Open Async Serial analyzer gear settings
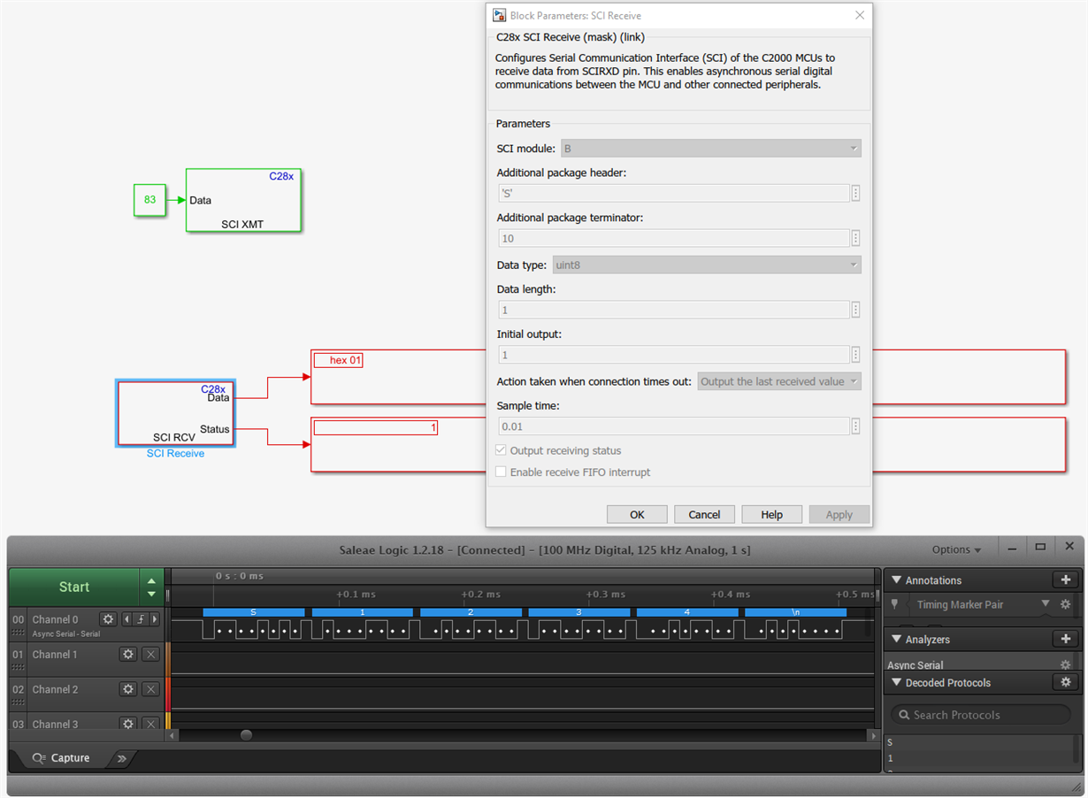The image size is (1088, 798). (x=1065, y=665)
